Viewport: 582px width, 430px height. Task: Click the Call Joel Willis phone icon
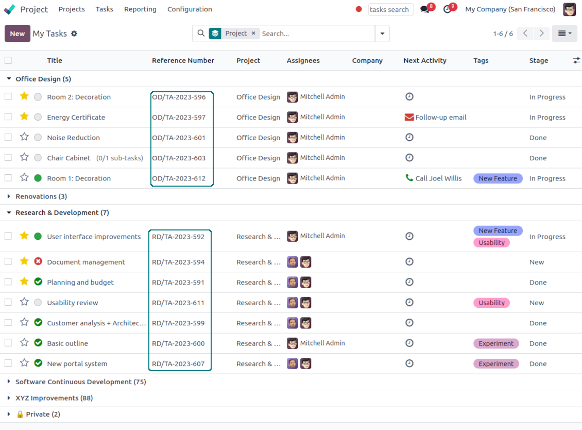[x=409, y=178]
